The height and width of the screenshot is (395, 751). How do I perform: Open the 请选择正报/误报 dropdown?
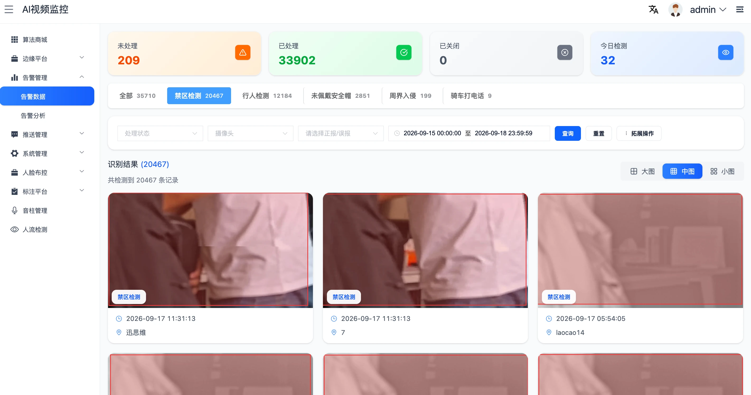(341, 133)
